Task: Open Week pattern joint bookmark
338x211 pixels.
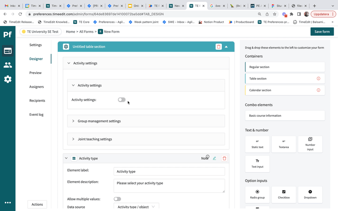Action: [144, 22]
